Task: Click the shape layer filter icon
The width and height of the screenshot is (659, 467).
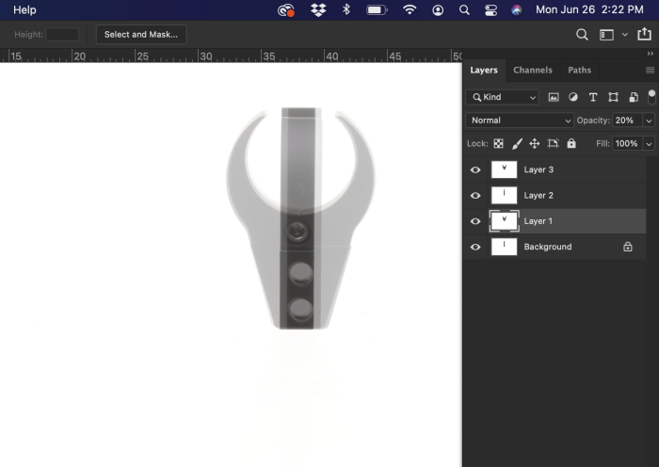Action: click(613, 97)
